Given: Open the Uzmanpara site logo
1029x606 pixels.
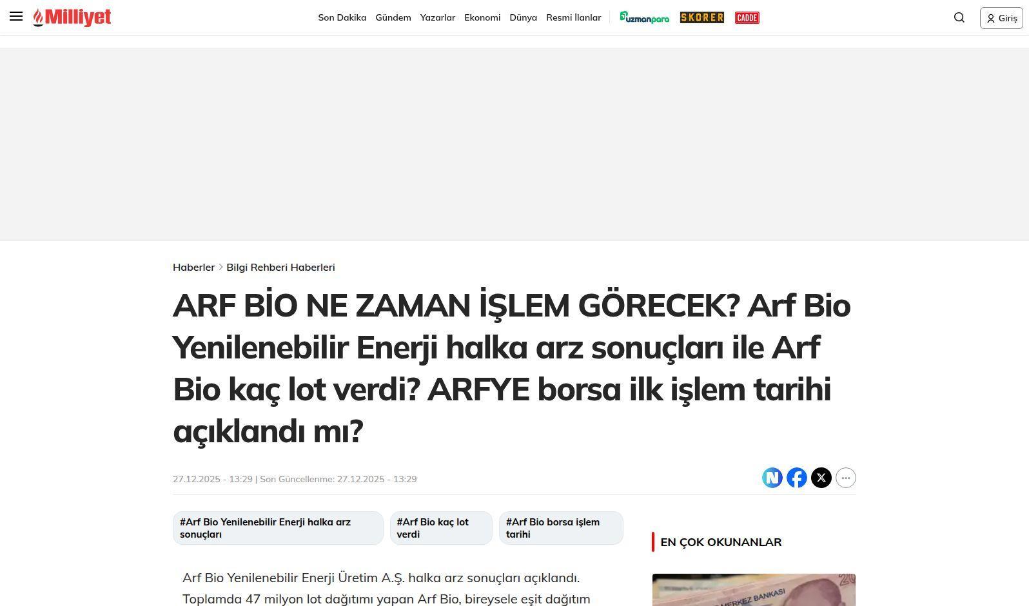Looking at the screenshot, I should [644, 17].
